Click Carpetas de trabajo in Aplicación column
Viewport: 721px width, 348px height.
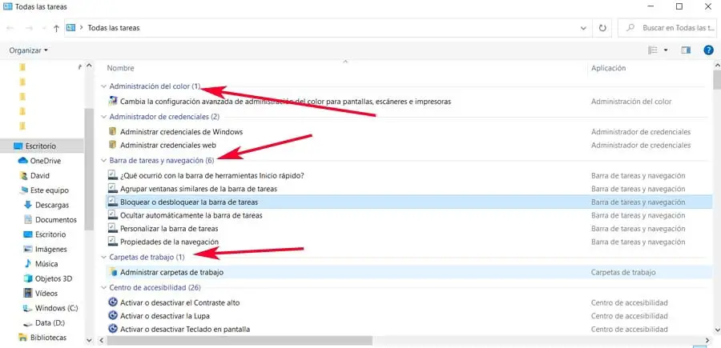coord(623,272)
